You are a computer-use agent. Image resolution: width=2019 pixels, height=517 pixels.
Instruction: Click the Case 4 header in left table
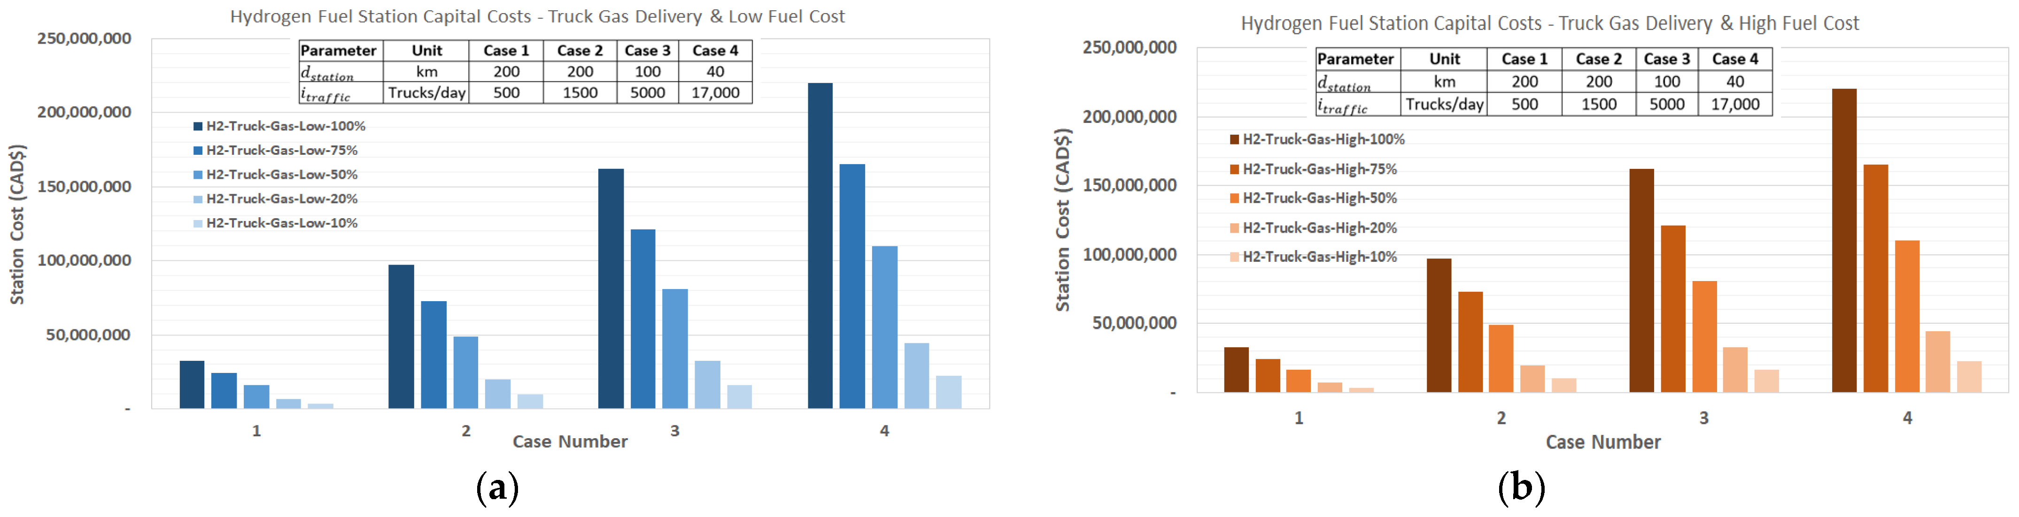point(715,51)
